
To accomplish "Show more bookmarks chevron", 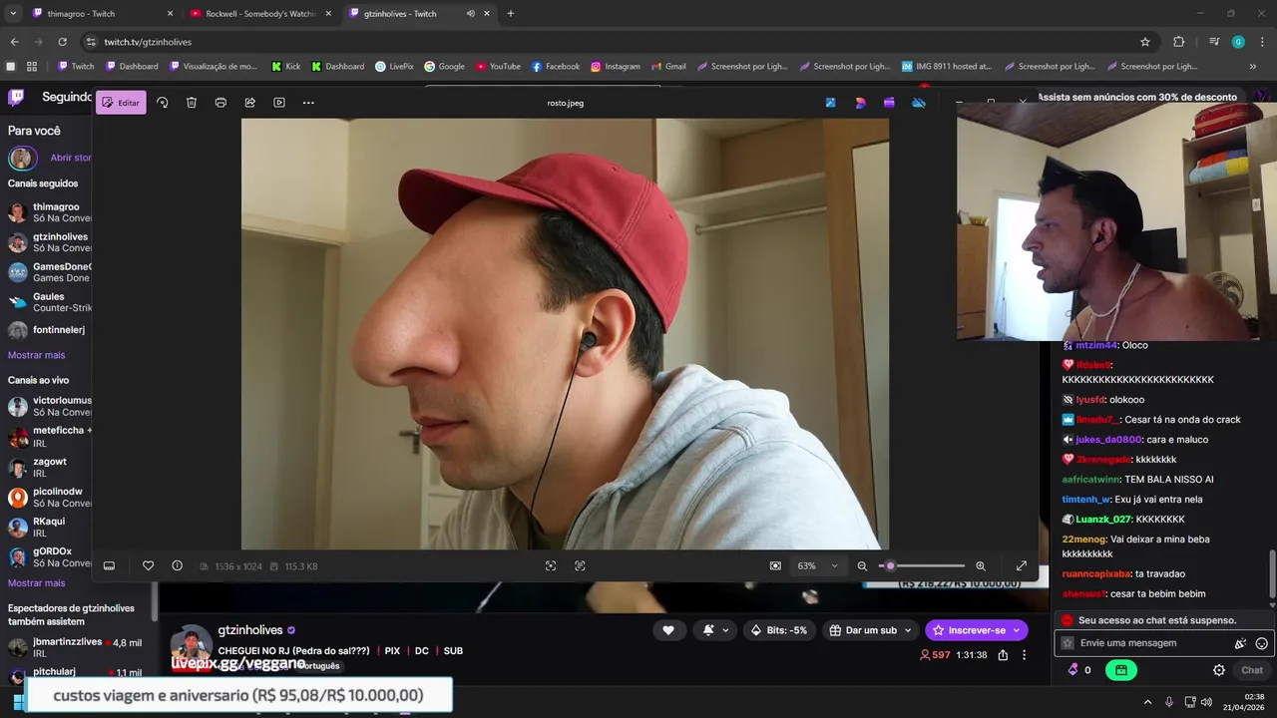I will (1253, 67).
